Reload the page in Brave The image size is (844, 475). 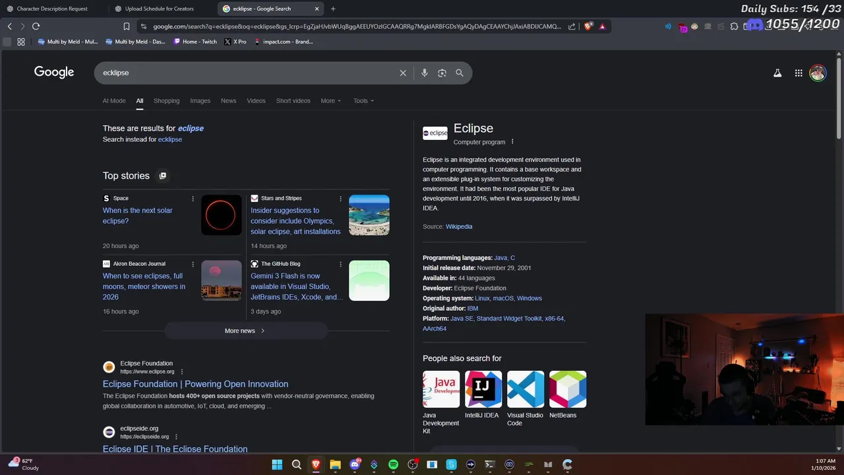(x=36, y=26)
